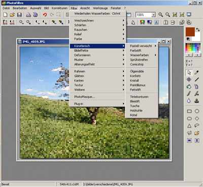Viewport: 203px width, 187px height.
Task: Increase contrast with half-circle plus icon
Action: [x=45, y=22]
